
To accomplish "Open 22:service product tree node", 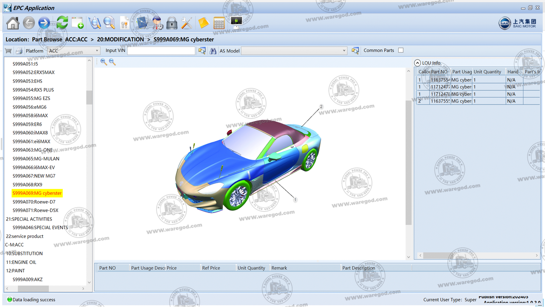I will point(25,236).
